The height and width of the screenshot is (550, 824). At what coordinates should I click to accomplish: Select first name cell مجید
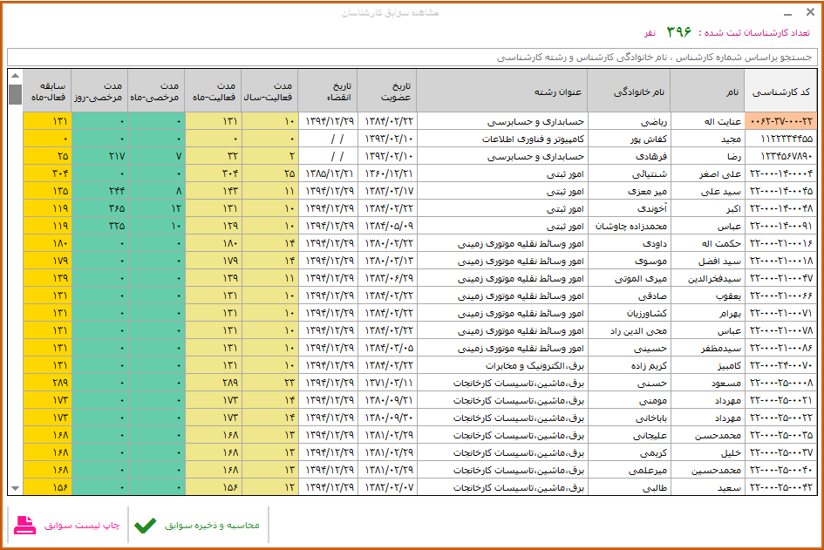708,139
